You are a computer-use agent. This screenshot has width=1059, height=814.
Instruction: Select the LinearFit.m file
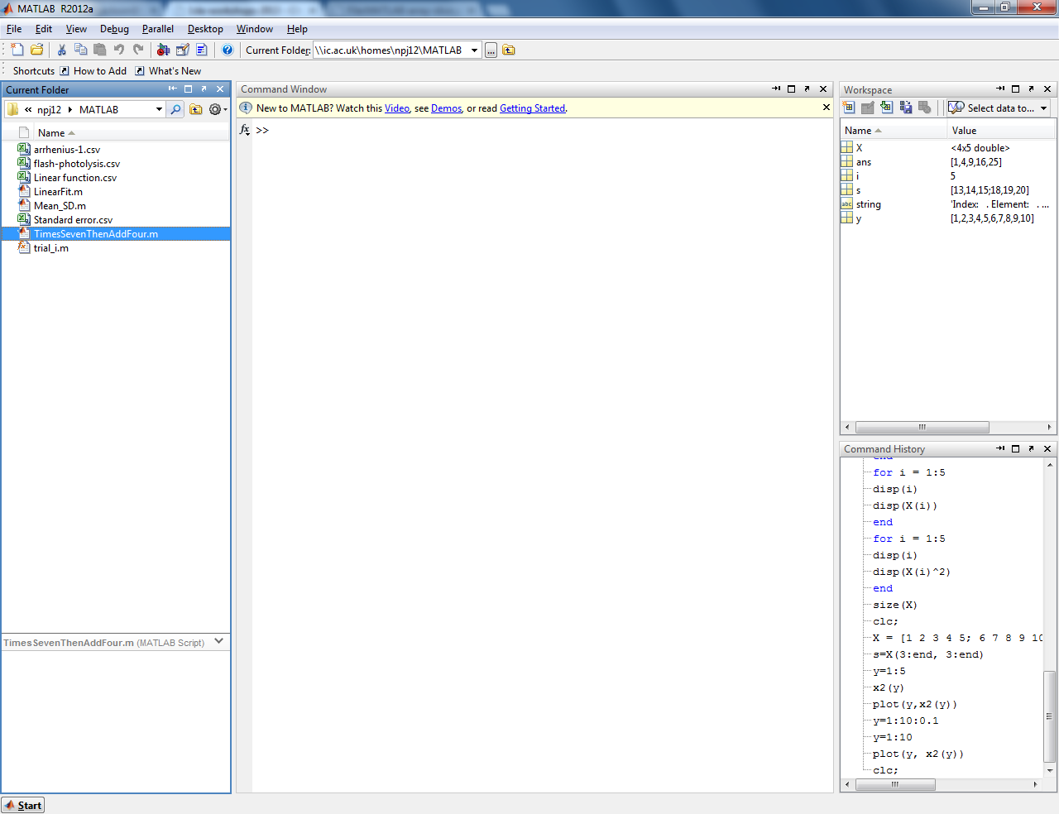pos(58,192)
